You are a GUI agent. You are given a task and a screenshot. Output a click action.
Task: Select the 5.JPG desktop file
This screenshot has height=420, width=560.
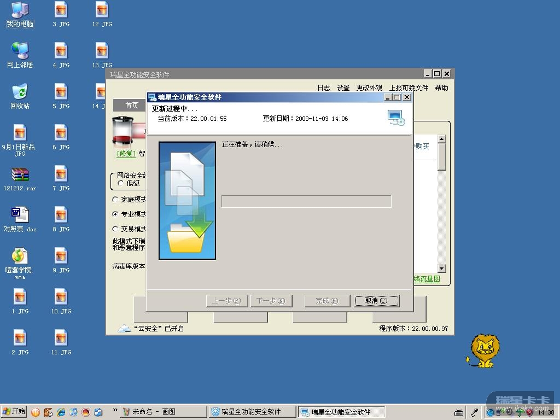point(61,96)
